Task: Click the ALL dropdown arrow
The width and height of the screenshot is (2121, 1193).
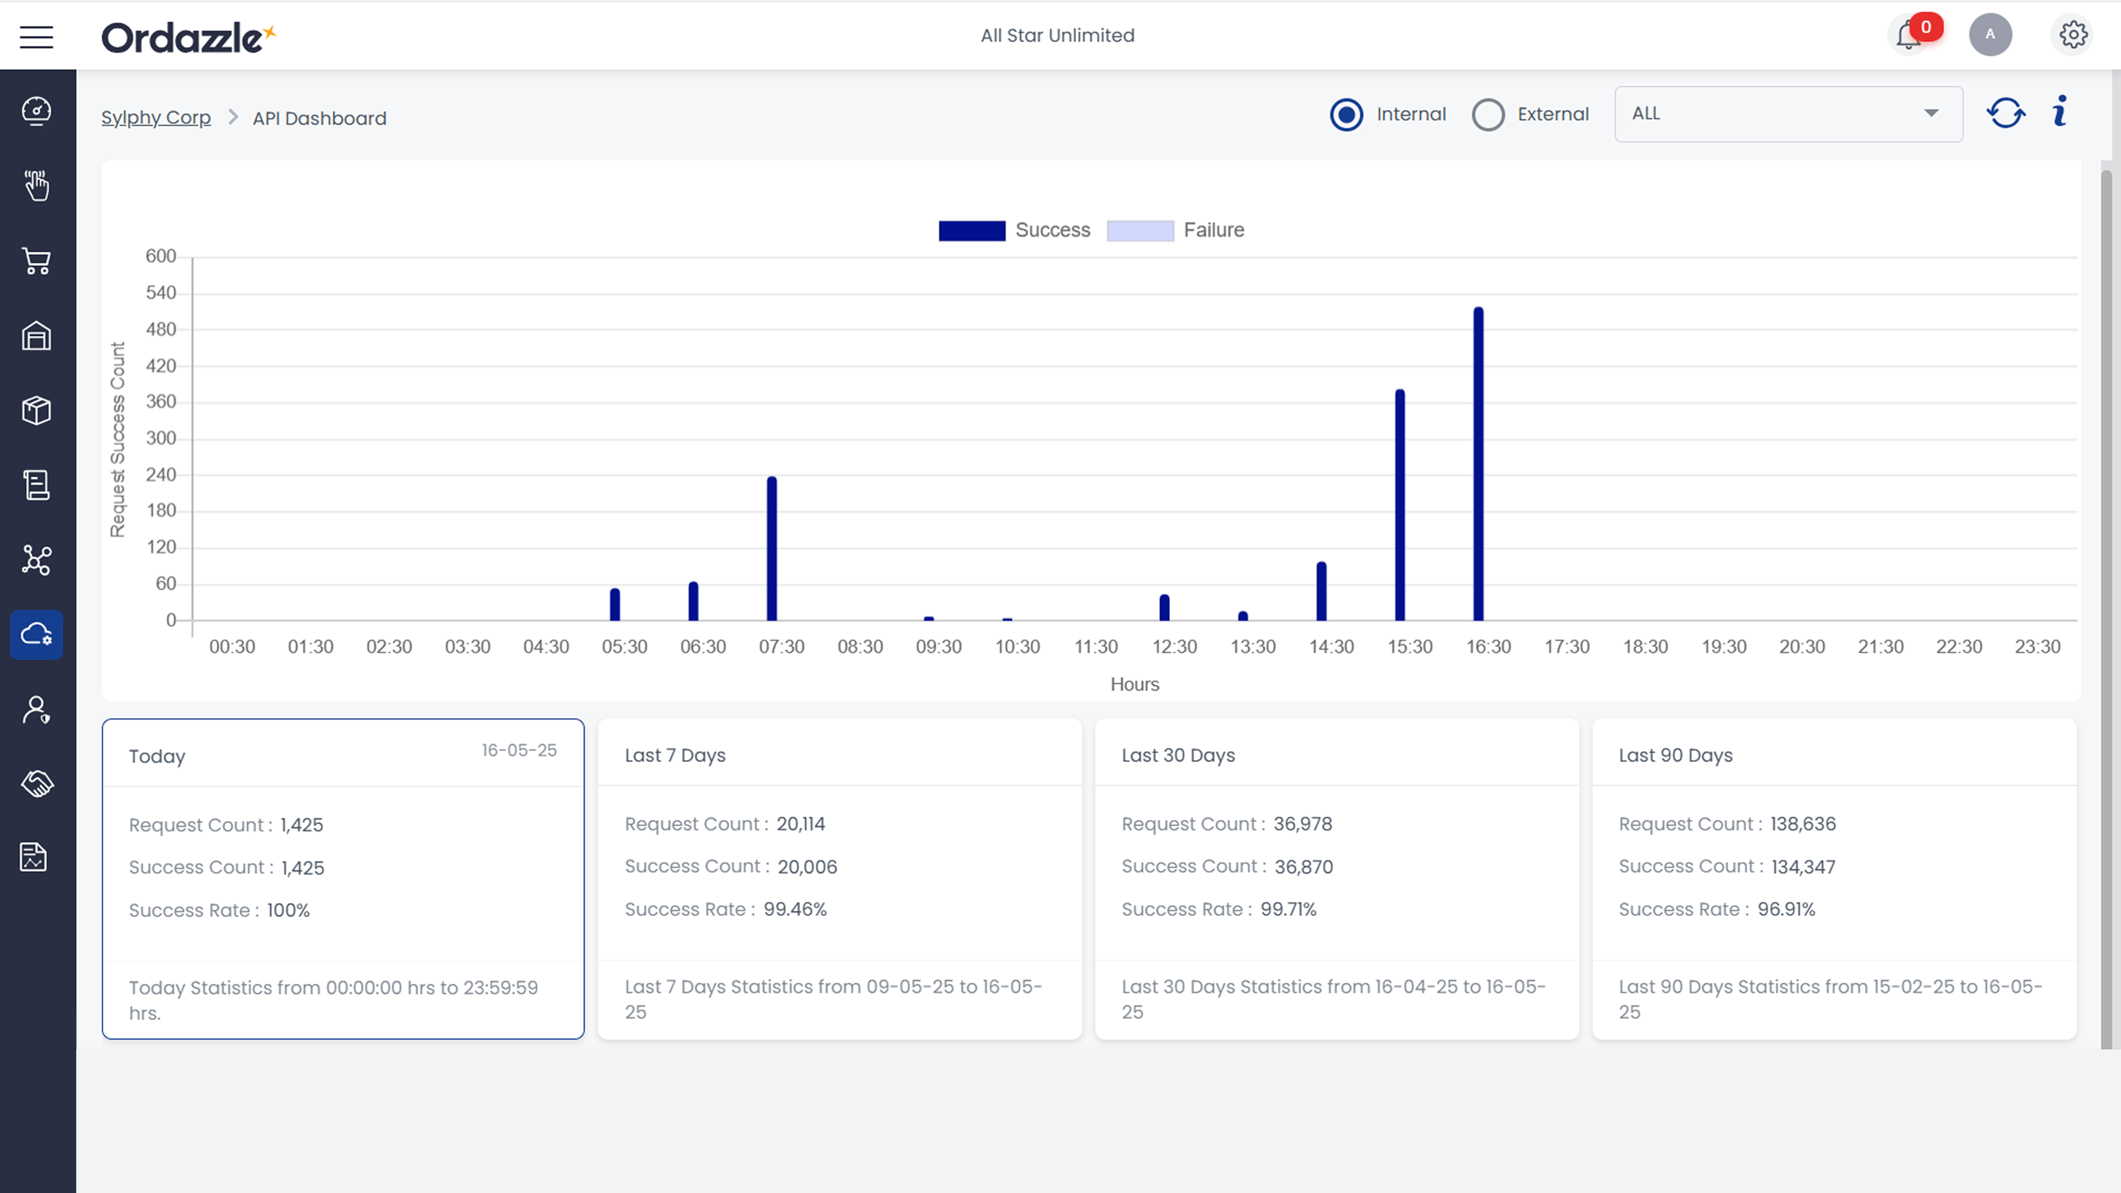Action: click(x=1931, y=114)
